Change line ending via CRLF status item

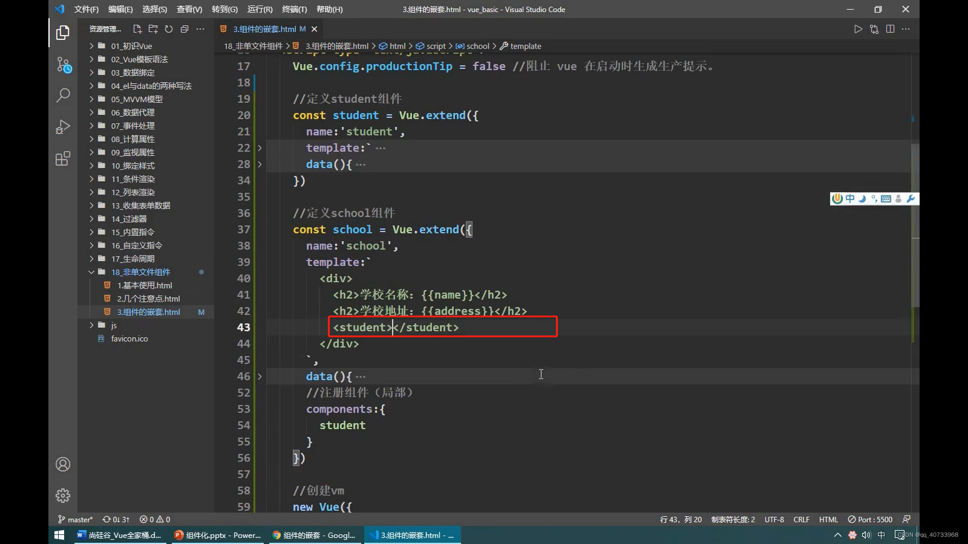click(801, 519)
